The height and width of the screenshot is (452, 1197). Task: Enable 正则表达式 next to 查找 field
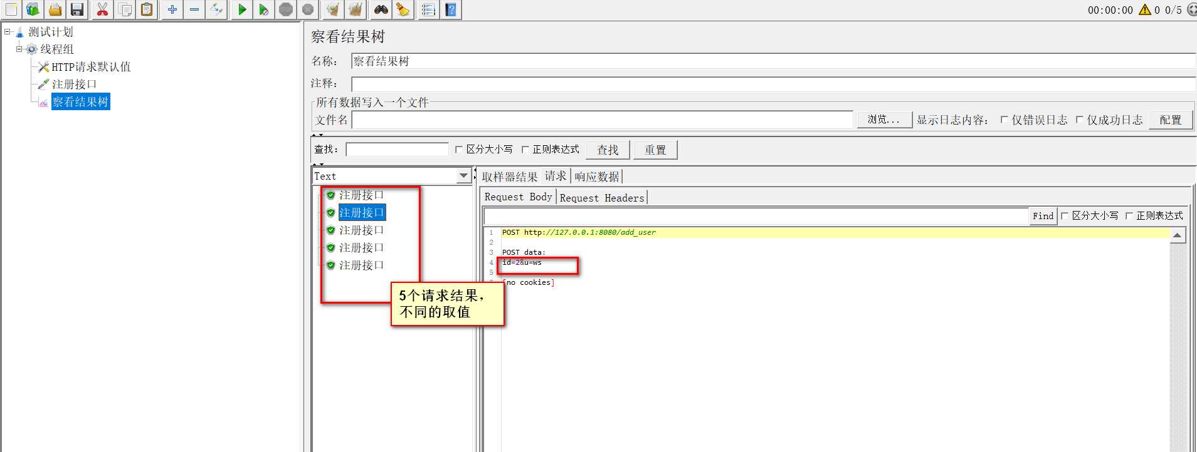click(x=525, y=149)
